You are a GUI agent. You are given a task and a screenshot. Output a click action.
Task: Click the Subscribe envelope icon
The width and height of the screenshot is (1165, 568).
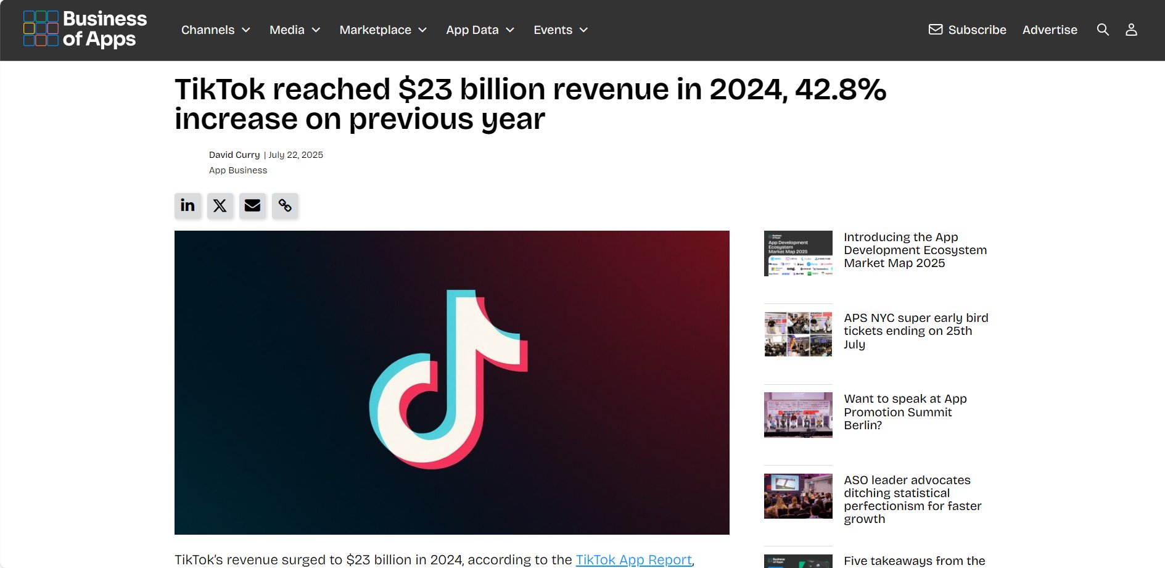click(936, 30)
